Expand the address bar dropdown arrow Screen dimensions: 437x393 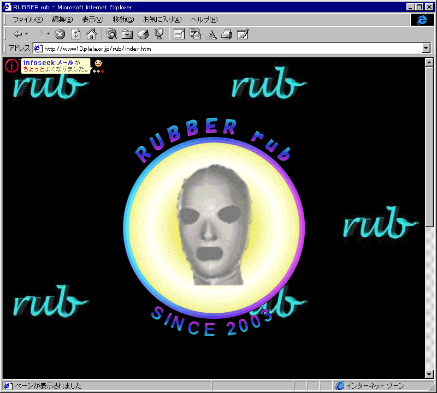pyautogui.click(x=426, y=49)
